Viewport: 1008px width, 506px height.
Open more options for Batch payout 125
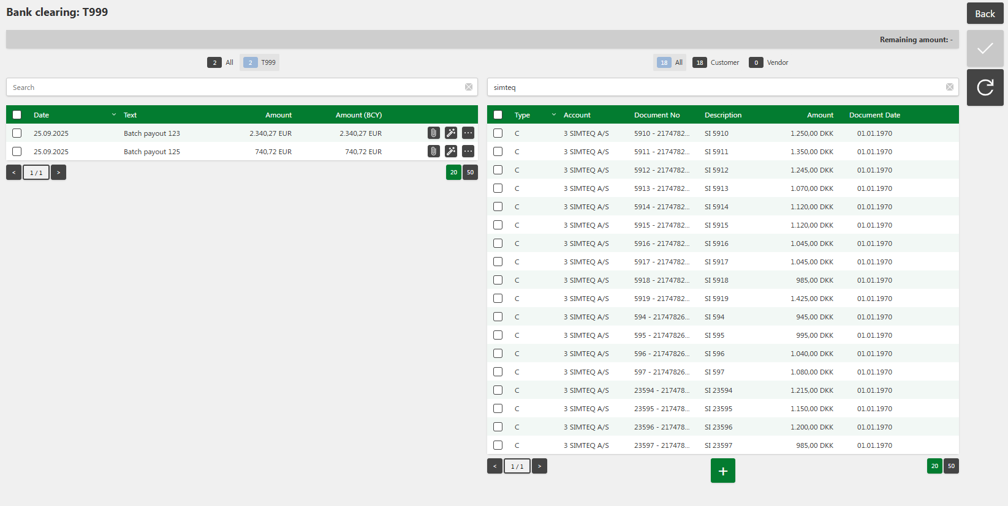(x=468, y=151)
